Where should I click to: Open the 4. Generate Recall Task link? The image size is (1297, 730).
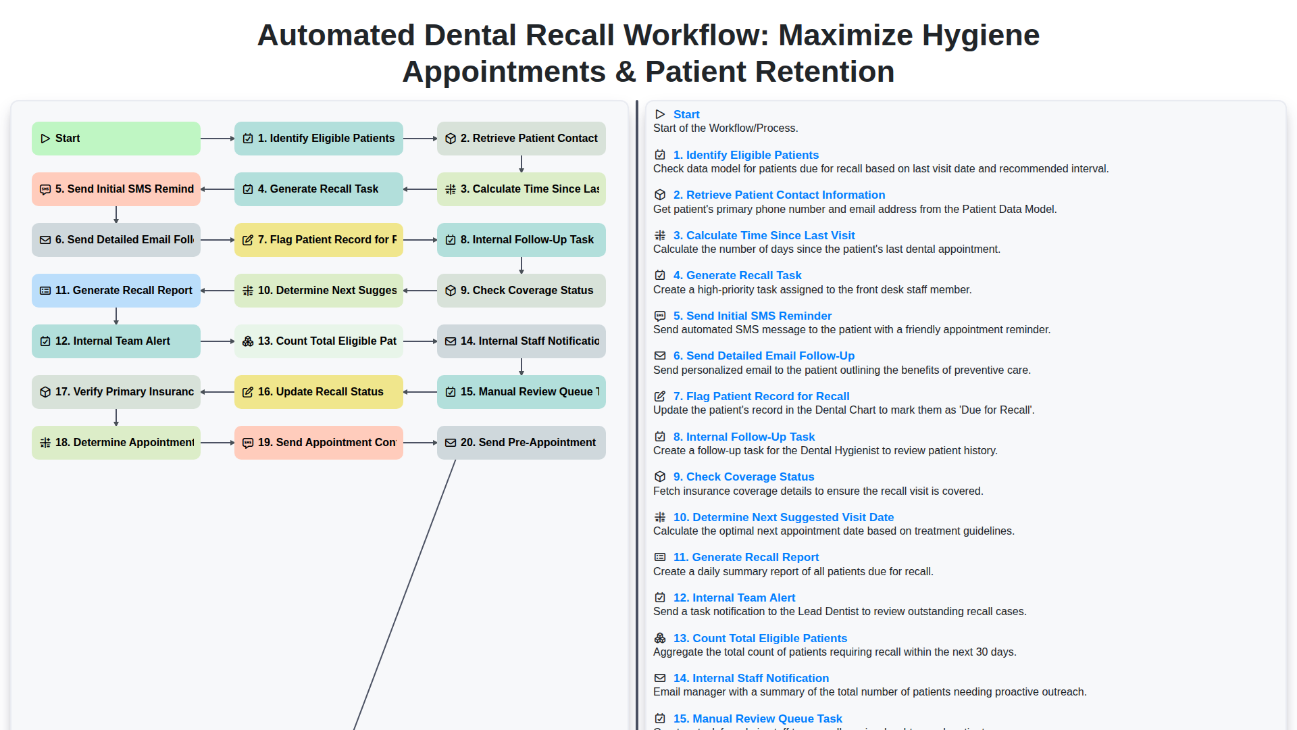coord(737,275)
